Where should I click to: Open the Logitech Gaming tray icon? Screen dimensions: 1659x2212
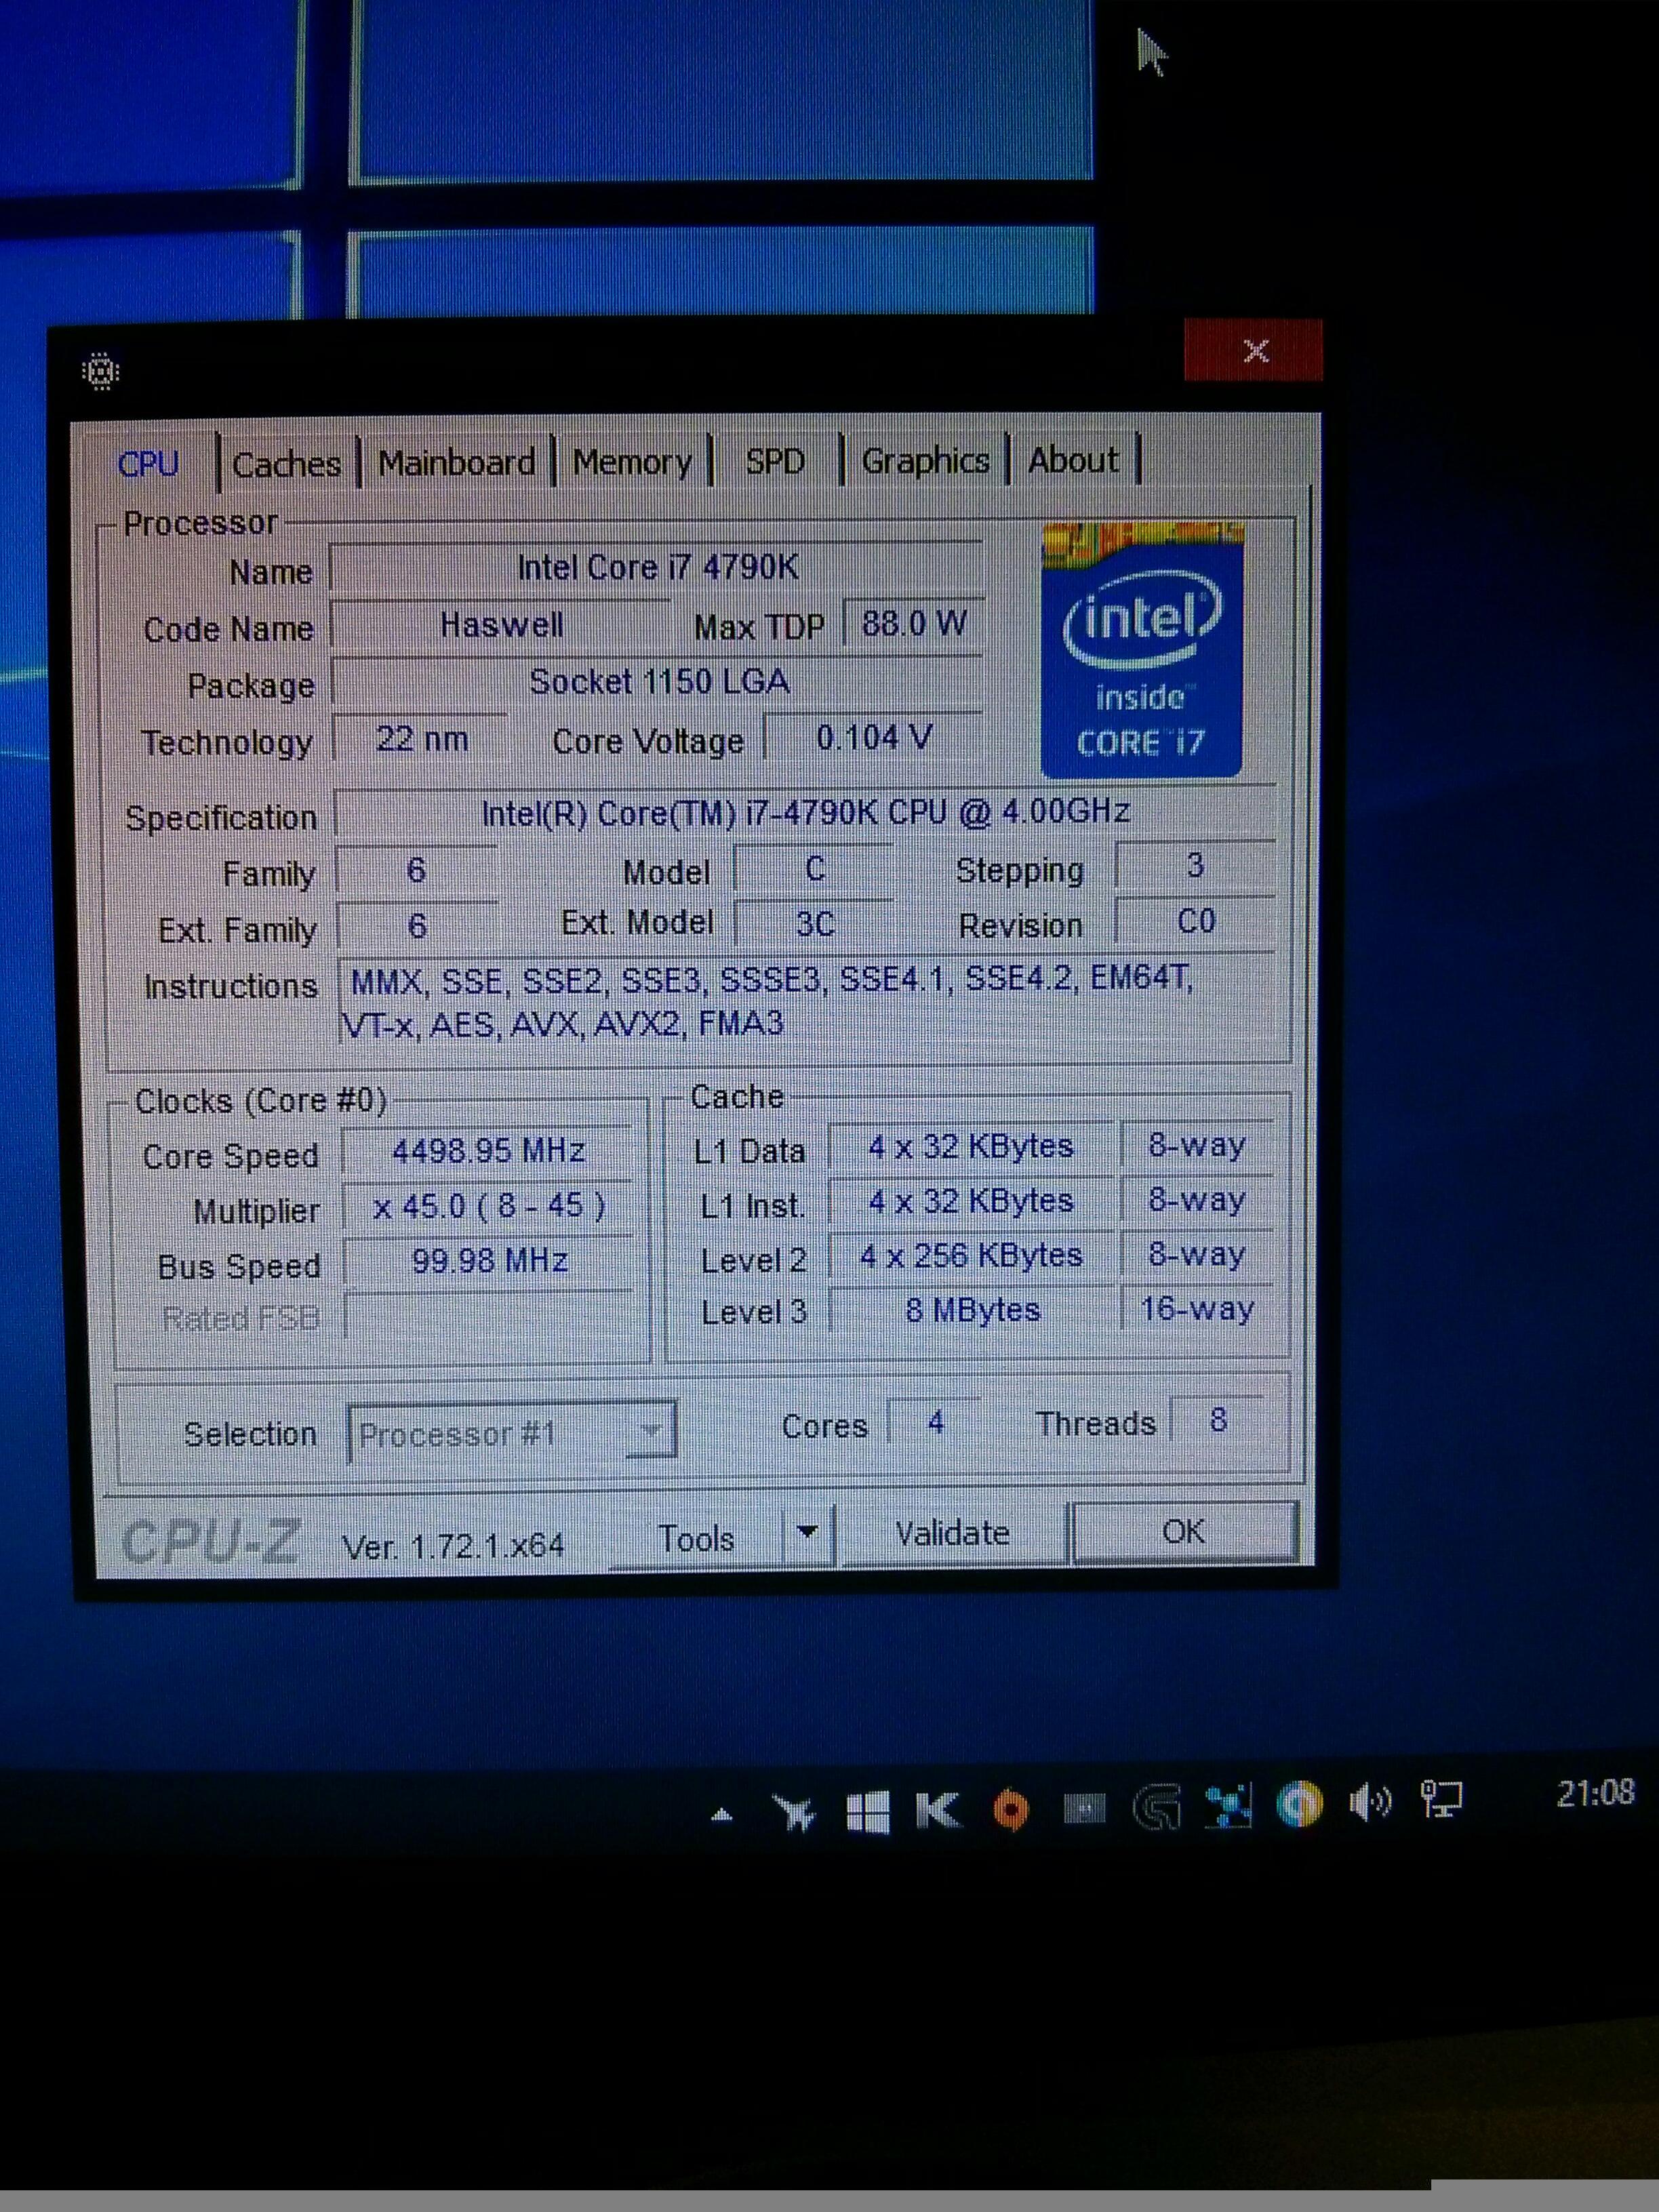pyautogui.click(x=1157, y=1807)
